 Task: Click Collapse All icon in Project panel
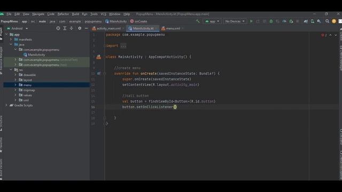71,28
